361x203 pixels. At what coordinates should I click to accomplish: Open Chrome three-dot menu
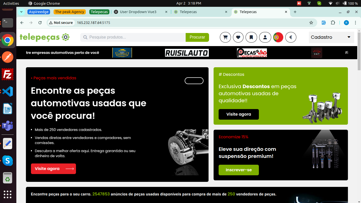pos(355,23)
